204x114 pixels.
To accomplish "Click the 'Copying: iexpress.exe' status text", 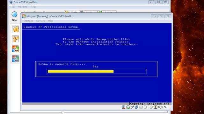I will tap(149, 104).
